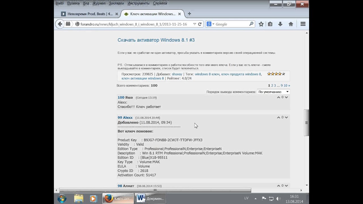Screen dimensions: 363x204
Task: Open a new tab with the plus button
Action: (189, 14)
